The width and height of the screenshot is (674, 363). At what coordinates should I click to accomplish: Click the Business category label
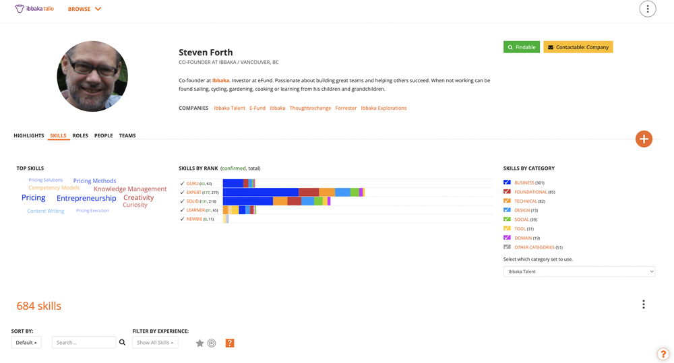coord(524,183)
